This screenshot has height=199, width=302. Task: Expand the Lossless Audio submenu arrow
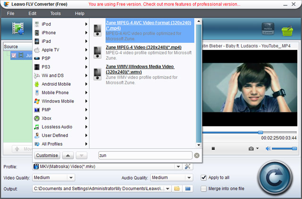tap(86, 127)
